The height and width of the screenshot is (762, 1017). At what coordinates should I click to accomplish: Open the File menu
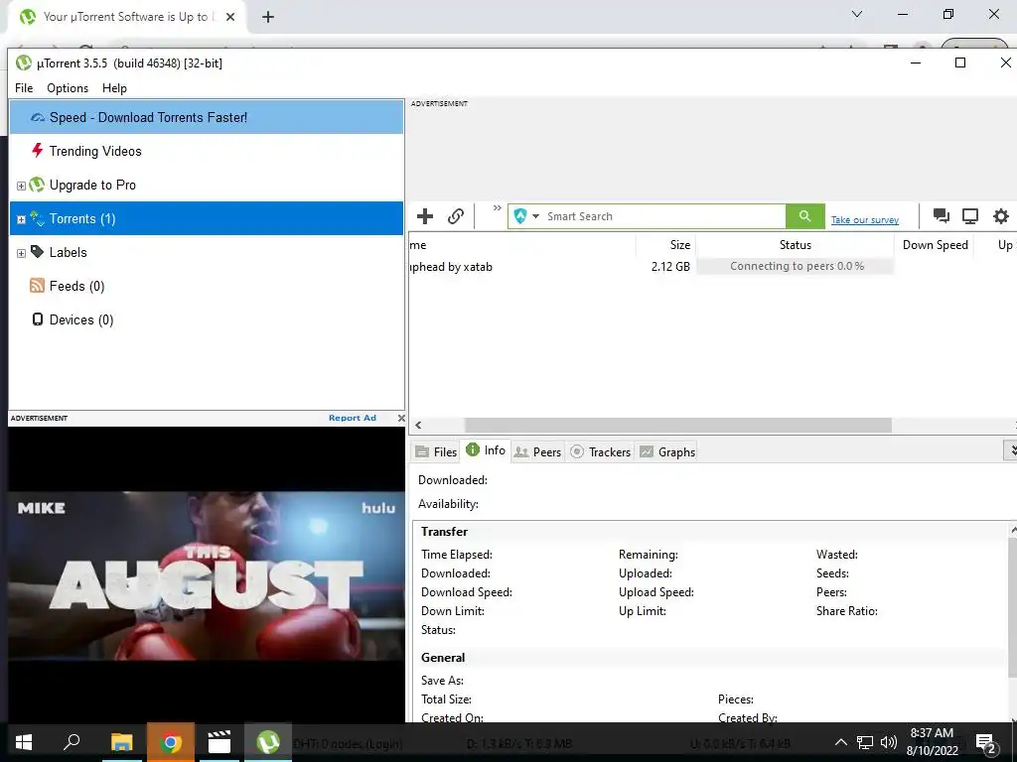(24, 88)
